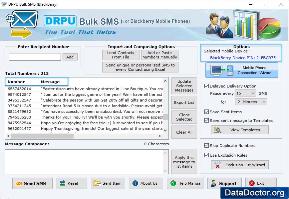Click the vertical scrollbar thumb of contact list
This screenshot has height=199, width=289.
(165, 117)
